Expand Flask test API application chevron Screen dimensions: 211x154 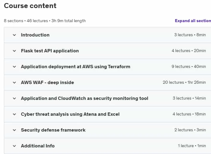[x=14, y=51]
